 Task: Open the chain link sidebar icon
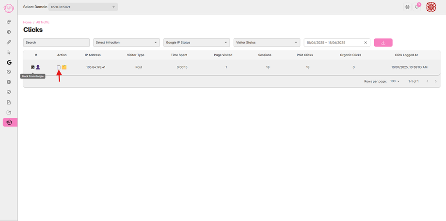pos(9,42)
